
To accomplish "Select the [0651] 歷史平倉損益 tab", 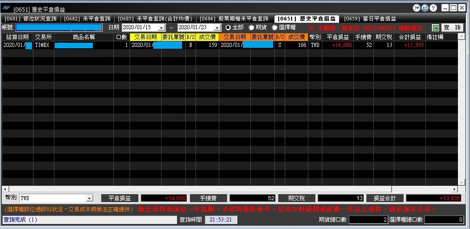I will pos(307,19).
